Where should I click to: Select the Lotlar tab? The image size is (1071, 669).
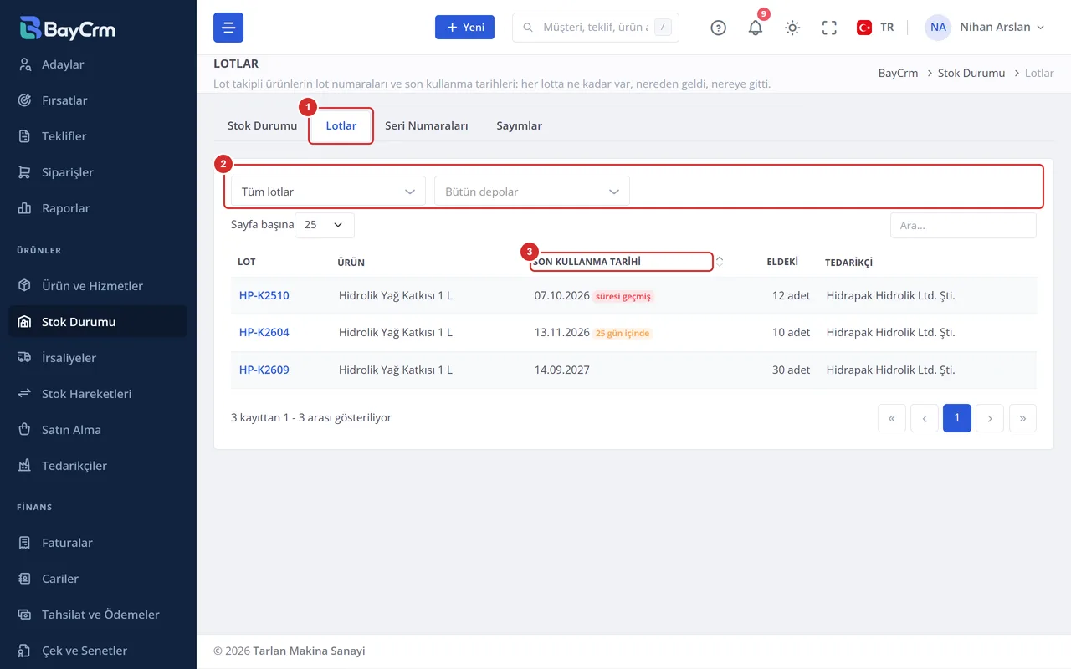(341, 125)
